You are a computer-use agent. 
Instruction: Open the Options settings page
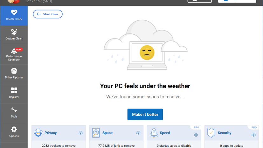(14, 132)
